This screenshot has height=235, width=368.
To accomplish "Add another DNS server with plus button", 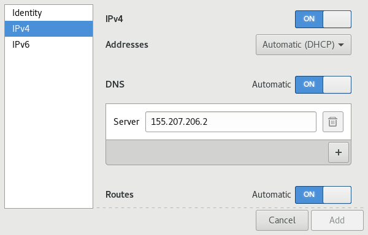I will 338,152.
